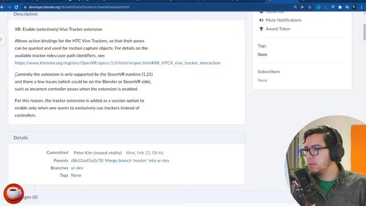366x206 pixels.
Task: Click the share page arrow icon
Action: coord(303,7)
